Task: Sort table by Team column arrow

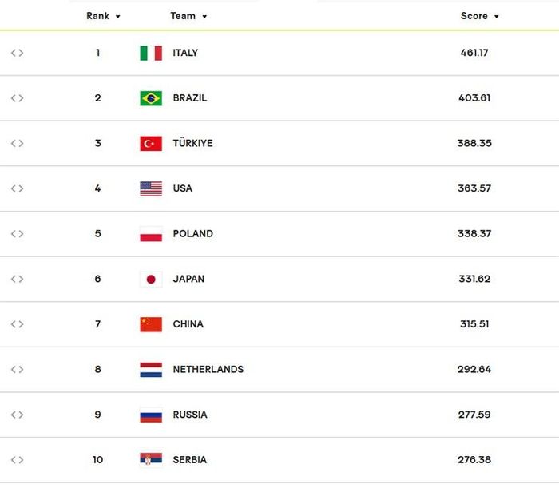Action: coord(204,17)
